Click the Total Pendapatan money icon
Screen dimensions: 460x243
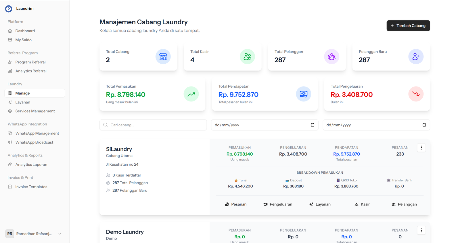(x=303, y=94)
